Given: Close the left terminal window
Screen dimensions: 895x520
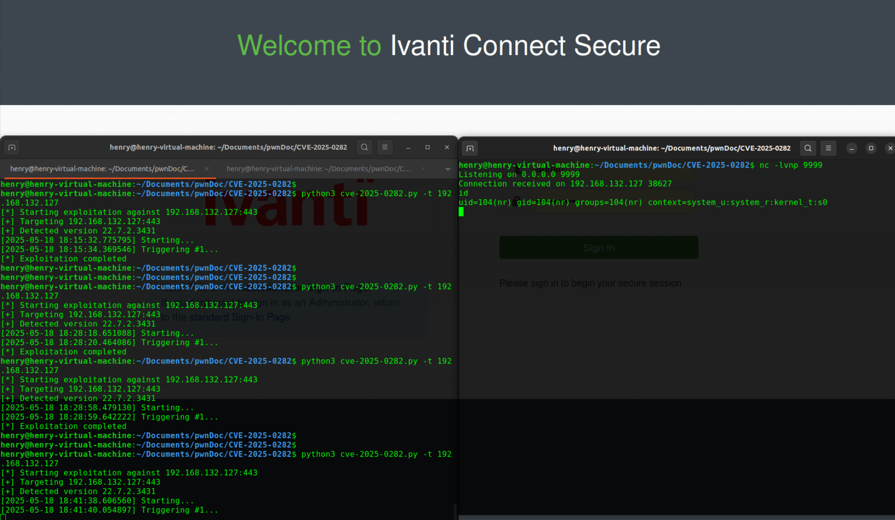Looking at the screenshot, I should pos(447,147).
